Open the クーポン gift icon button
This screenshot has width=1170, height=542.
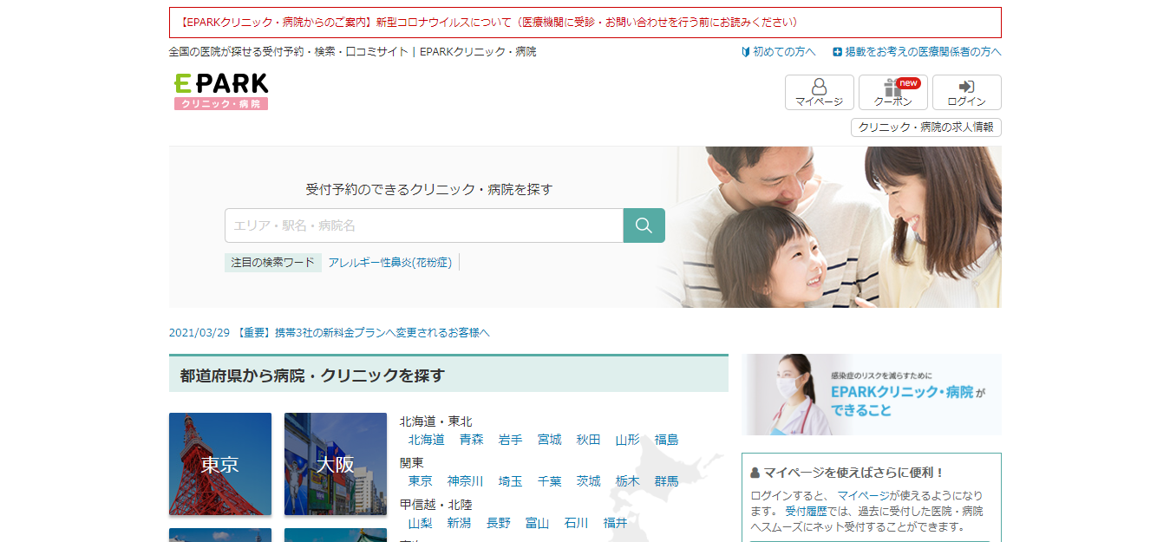point(892,92)
